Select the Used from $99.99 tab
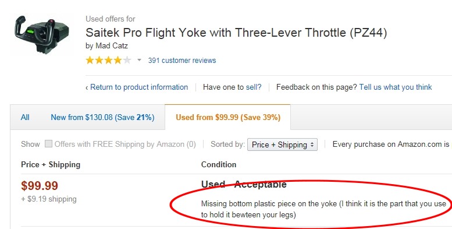 (228, 117)
